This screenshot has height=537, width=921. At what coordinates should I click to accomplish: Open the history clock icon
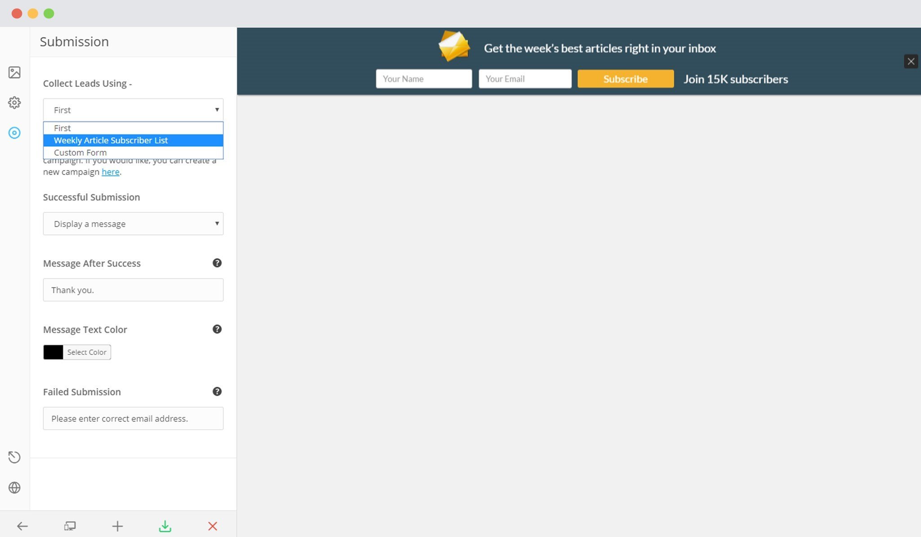14,457
